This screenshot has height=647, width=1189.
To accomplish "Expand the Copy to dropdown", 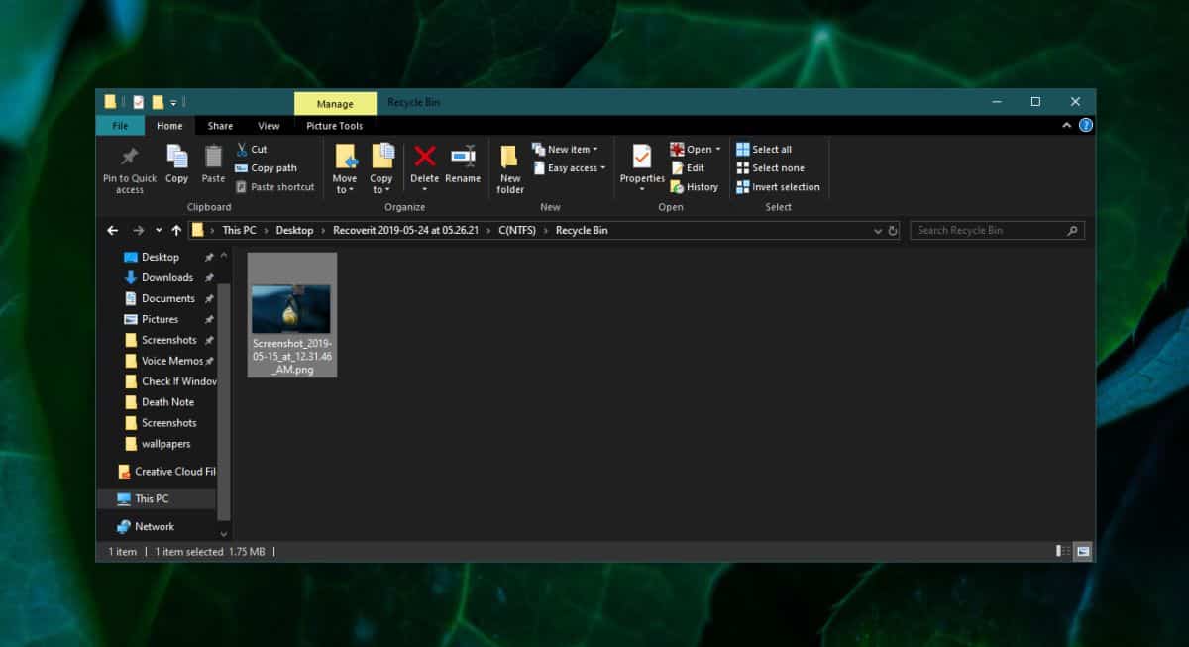I will [381, 189].
